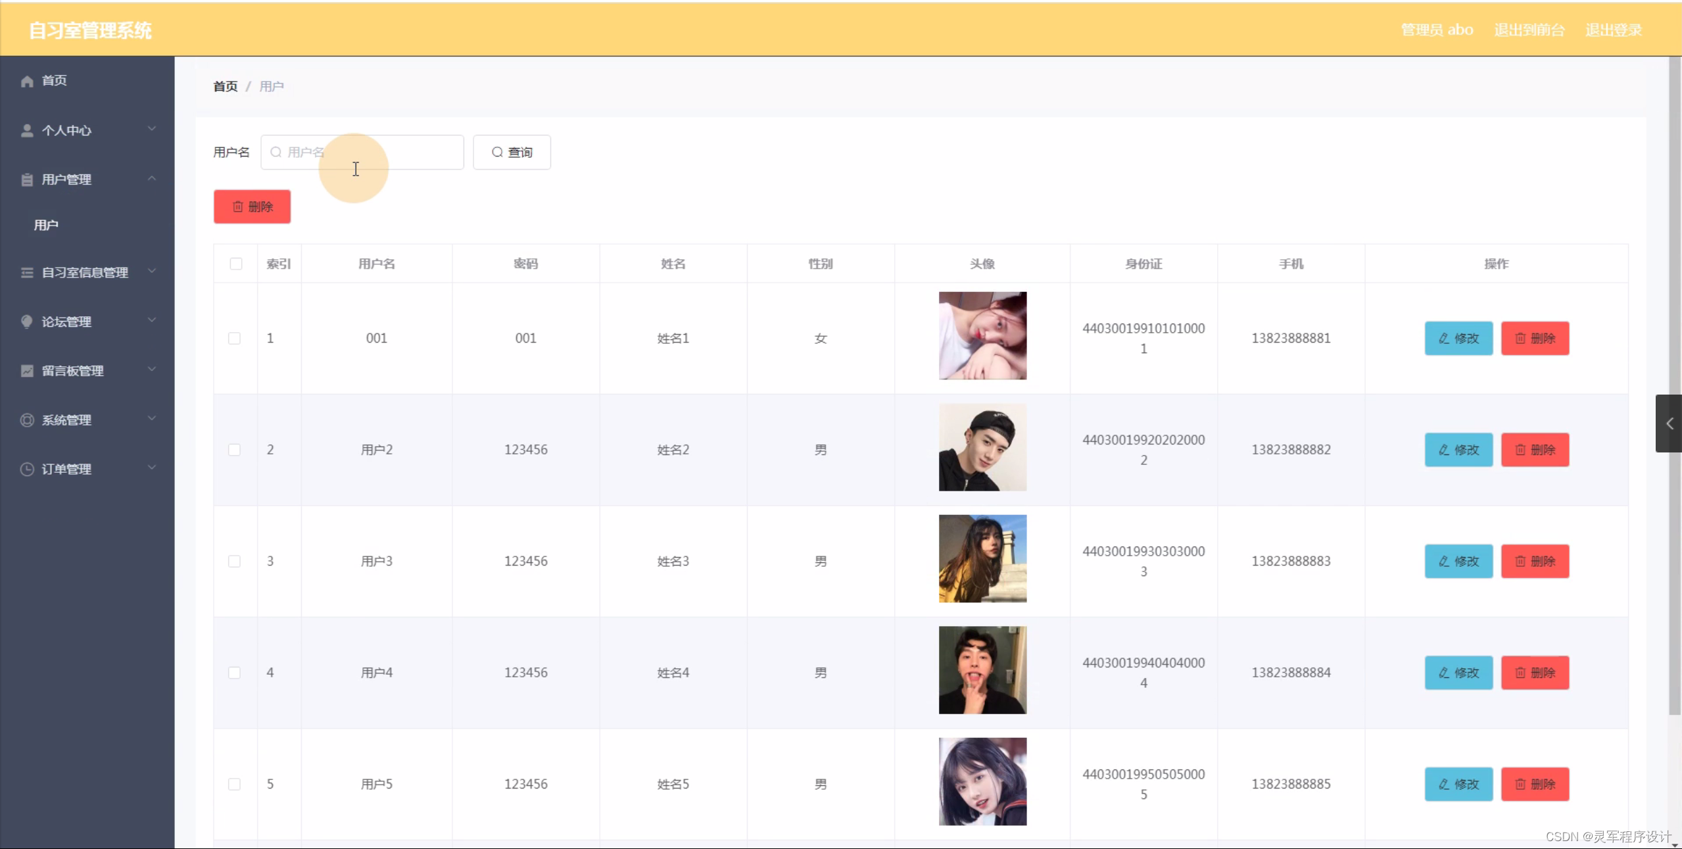Select the 用户 submenu item
The width and height of the screenshot is (1682, 849).
pyautogui.click(x=45, y=225)
